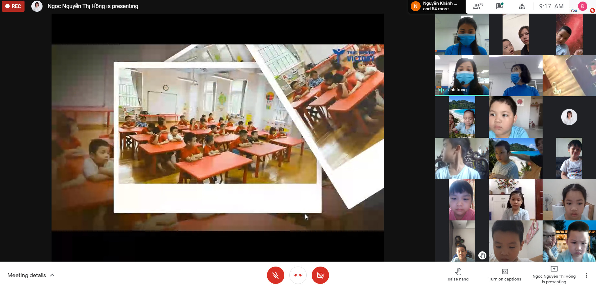This screenshot has height=287, width=596.
Task: Click your pink 'You' self-view avatar
Action: click(582, 6)
